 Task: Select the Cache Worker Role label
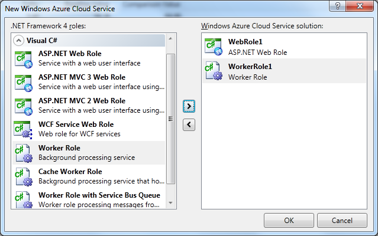click(70, 172)
